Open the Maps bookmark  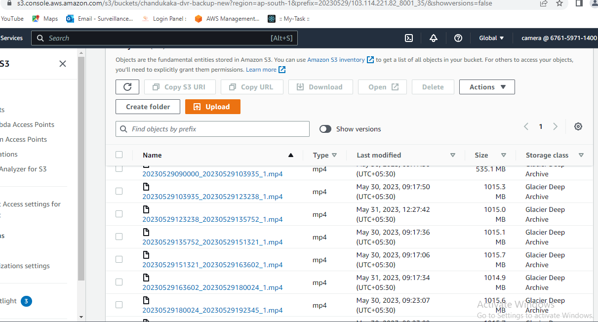45,19
